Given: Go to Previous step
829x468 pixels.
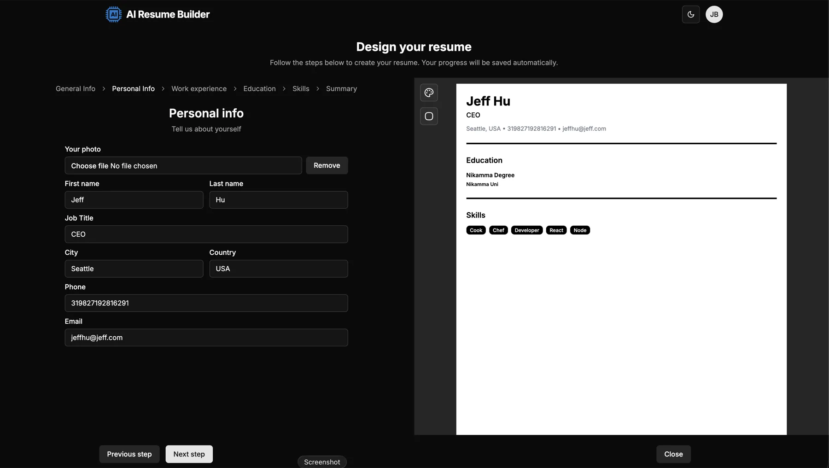Looking at the screenshot, I should pyautogui.click(x=129, y=454).
